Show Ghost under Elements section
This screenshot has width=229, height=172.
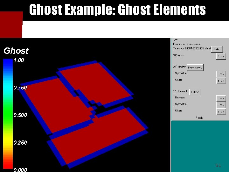coord(221,111)
